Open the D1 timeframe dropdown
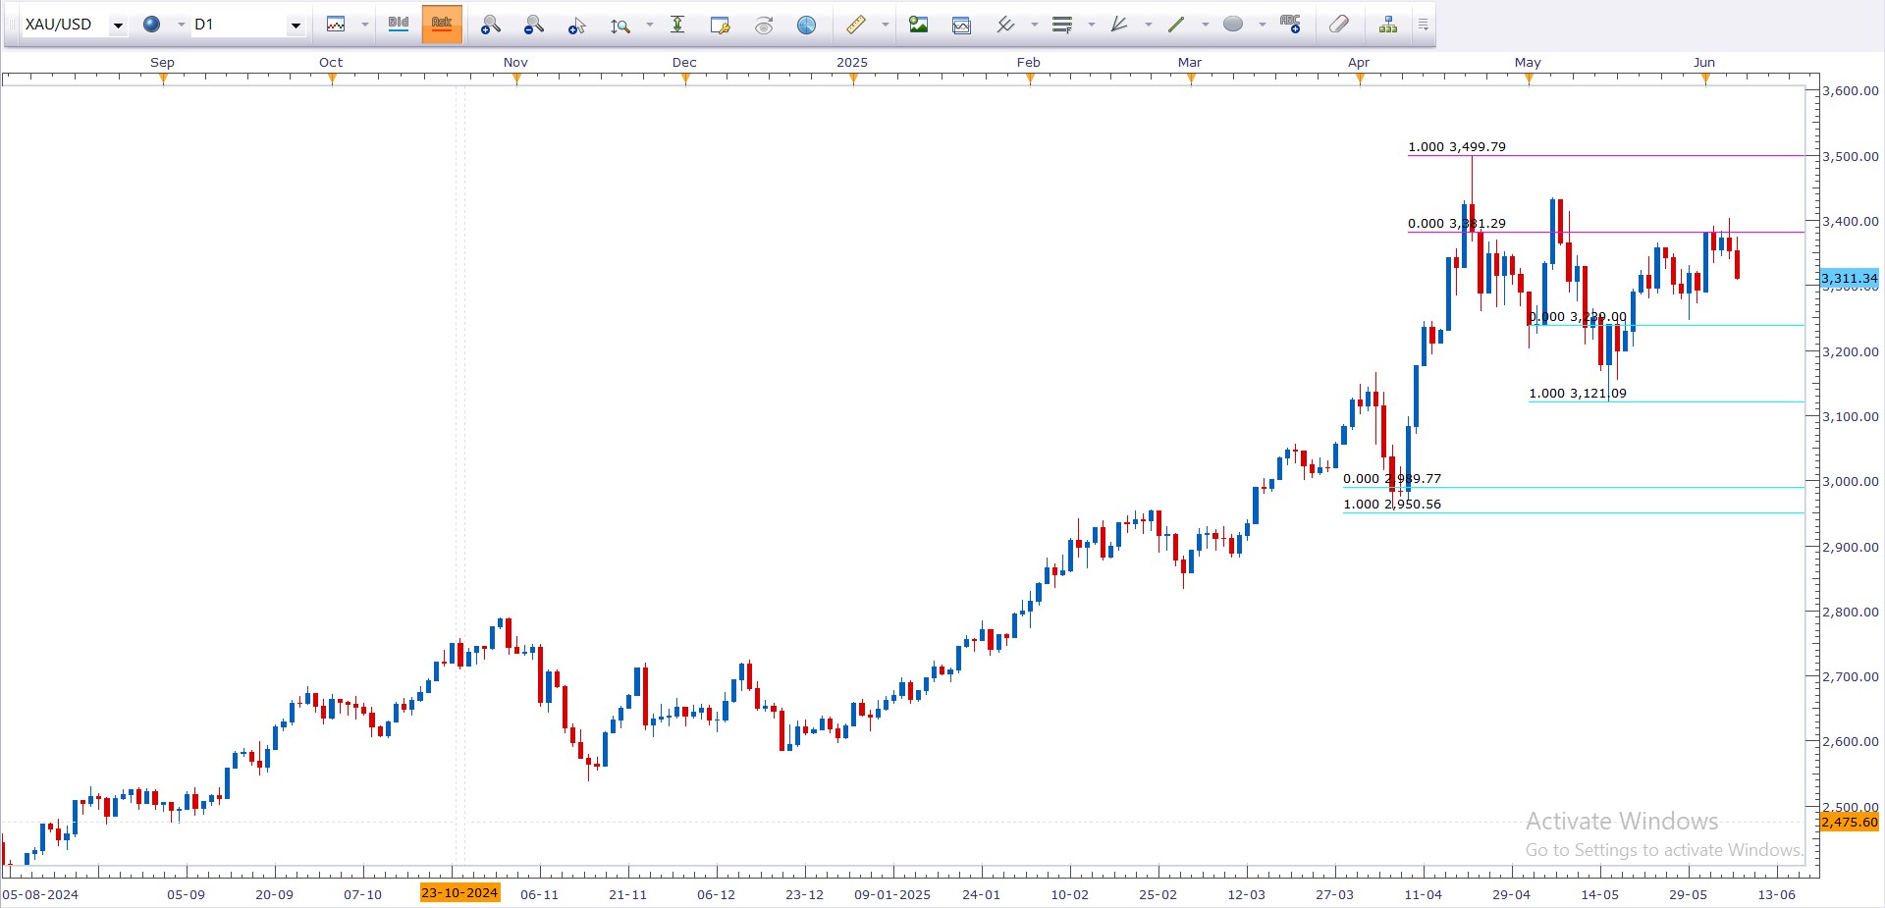Image resolution: width=1885 pixels, height=908 pixels. [295, 26]
